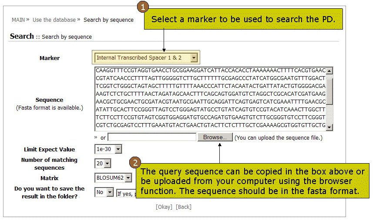Click the number 2 callout badge

[136, 163]
